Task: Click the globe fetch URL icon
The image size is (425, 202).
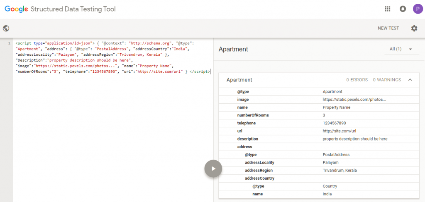Action: [6, 29]
